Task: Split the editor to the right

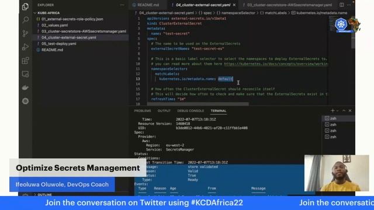Action: point(341,5)
